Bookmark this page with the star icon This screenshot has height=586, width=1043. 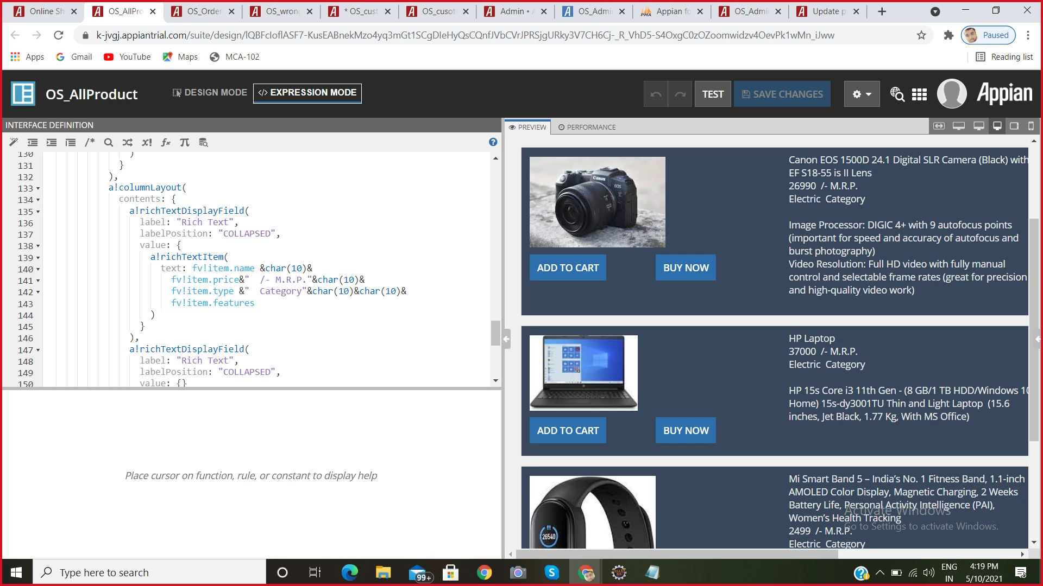[x=921, y=35]
